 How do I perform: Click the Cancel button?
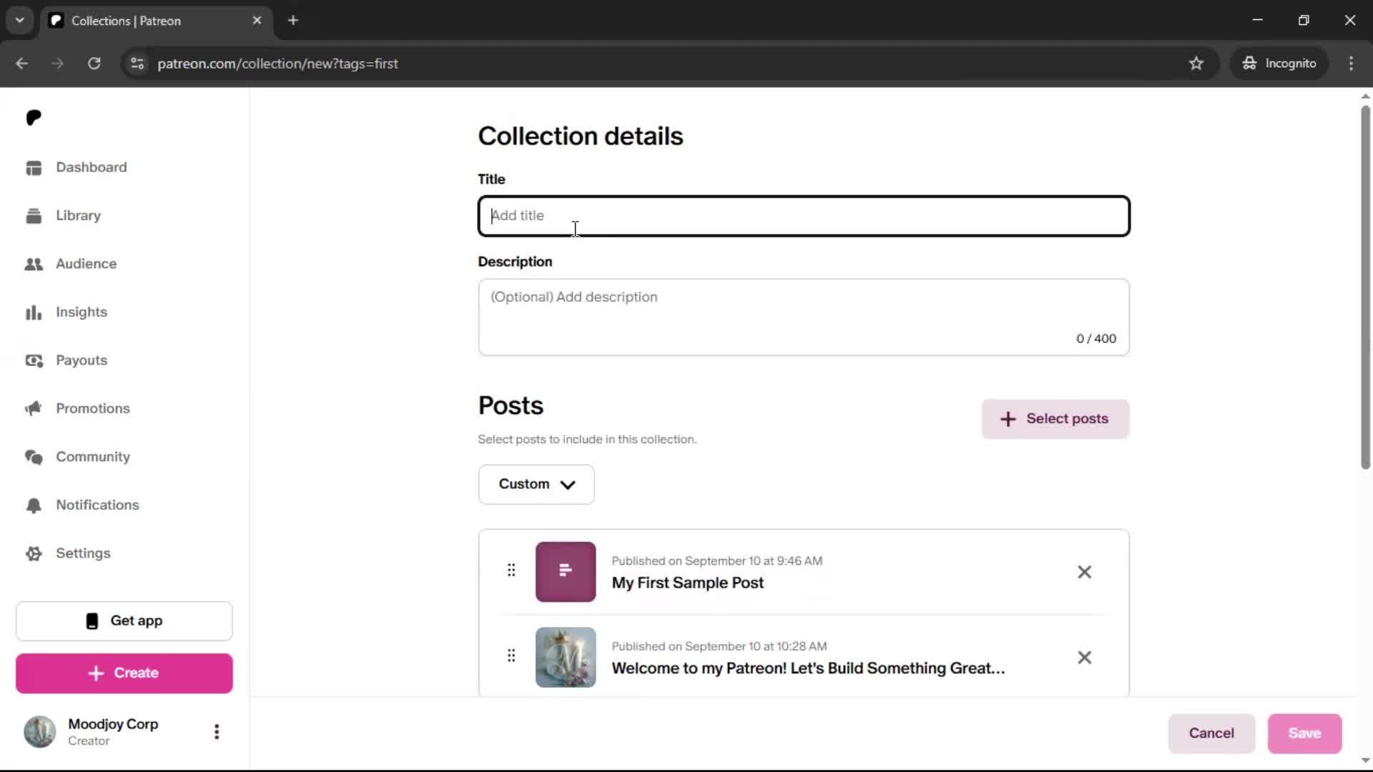click(x=1212, y=733)
